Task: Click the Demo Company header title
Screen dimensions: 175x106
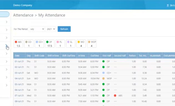Action: (23, 5)
